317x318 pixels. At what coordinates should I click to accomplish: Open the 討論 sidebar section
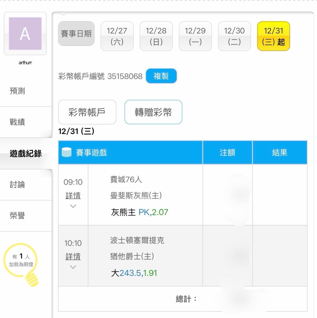(x=18, y=185)
